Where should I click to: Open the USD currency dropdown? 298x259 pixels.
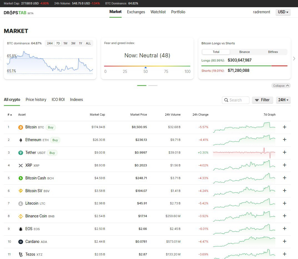[x=283, y=12]
